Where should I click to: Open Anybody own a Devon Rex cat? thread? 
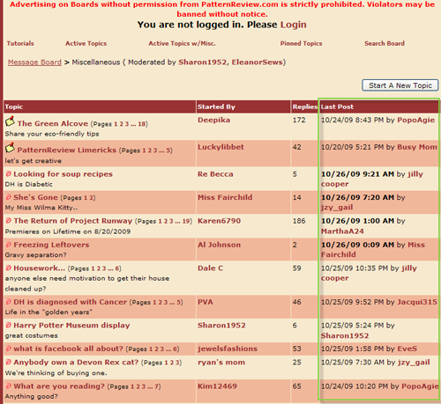76,363
